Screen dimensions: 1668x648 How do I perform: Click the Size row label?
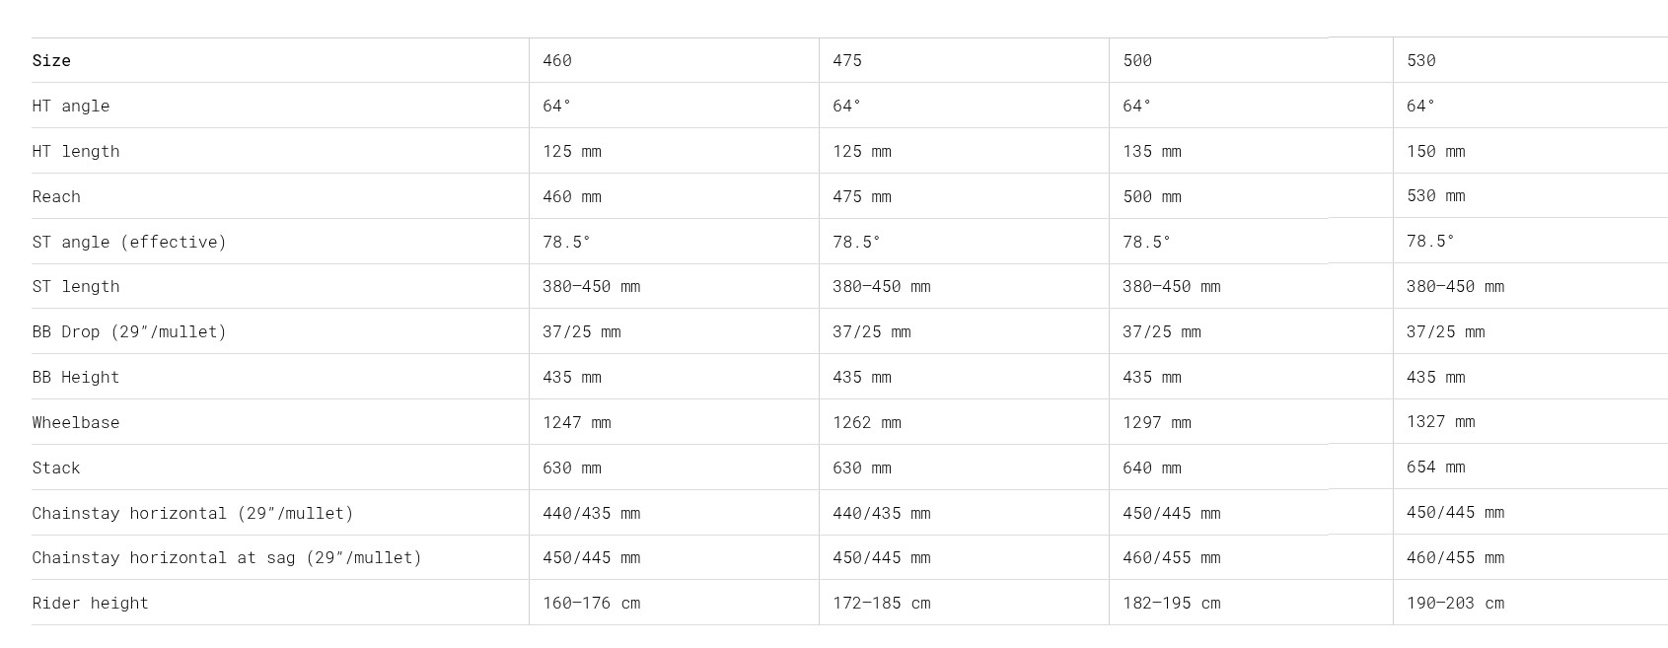coord(51,60)
